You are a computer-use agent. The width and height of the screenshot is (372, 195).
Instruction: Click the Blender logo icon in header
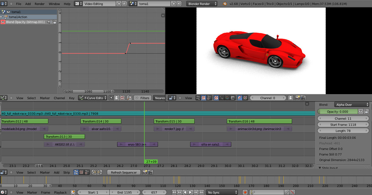(224, 4)
